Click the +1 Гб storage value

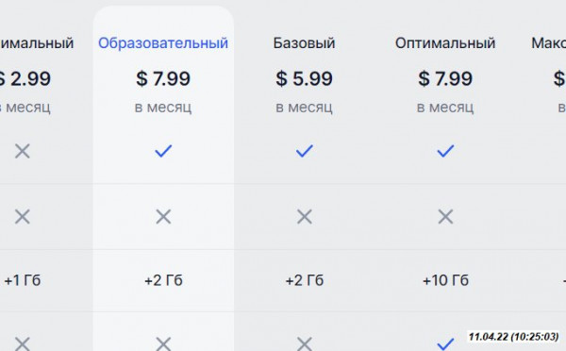click(x=23, y=280)
